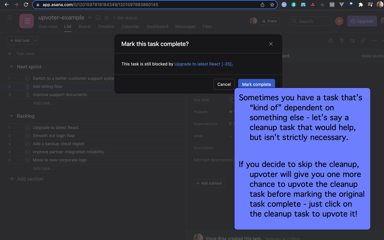
Task: Click the browser address bar URL
Action: [100, 4]
